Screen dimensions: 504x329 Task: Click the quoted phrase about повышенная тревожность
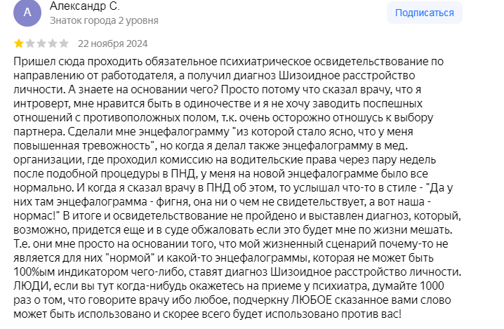click(x=85, y=145)
